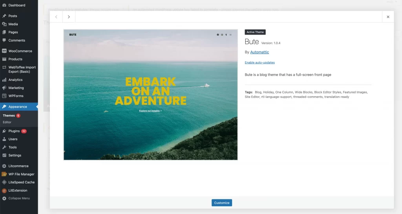Viewport: 402px width, 214px height.
Task: Click the LiteSpeed Cache icon
Action: pyautogui.click(x=4, y=182)
